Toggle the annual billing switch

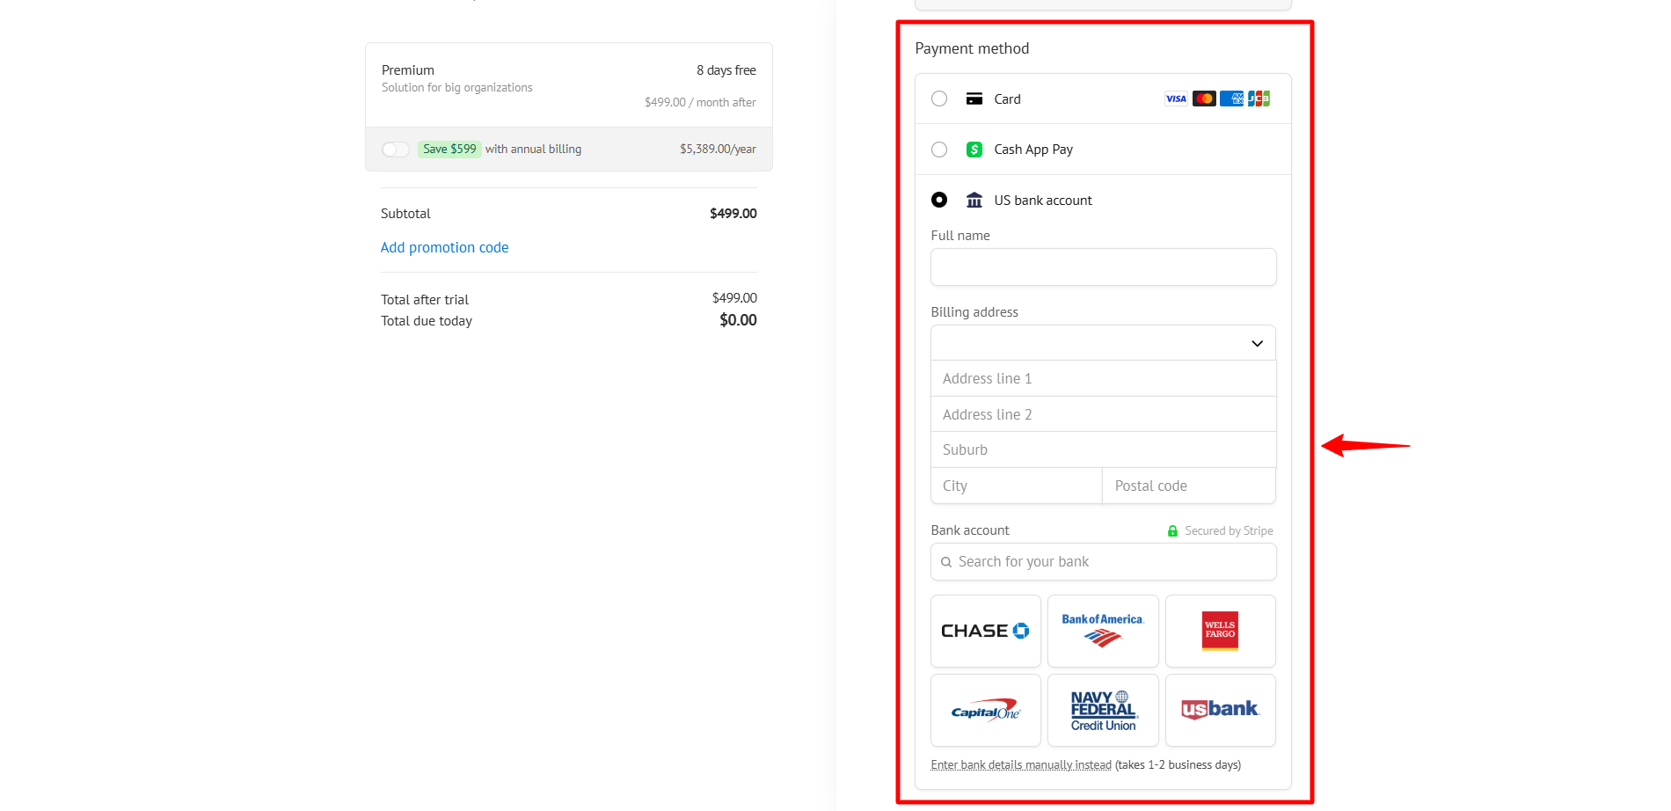pyautogui.click(x=396, y=150)
